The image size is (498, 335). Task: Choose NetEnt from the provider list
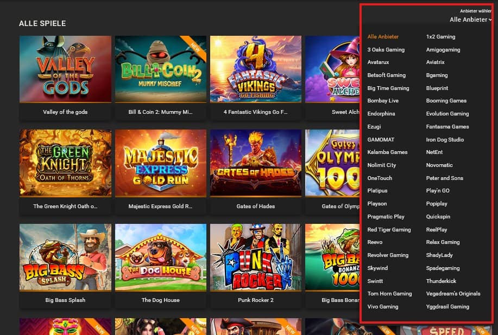pos(434,152)
